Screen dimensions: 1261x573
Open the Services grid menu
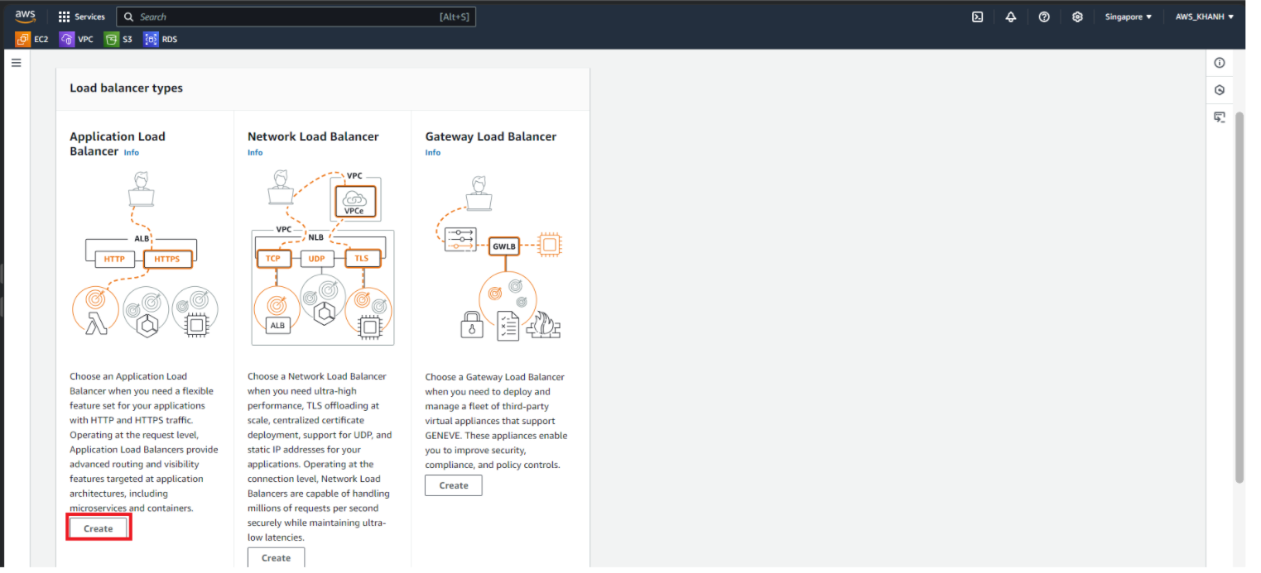pos(82,17)
